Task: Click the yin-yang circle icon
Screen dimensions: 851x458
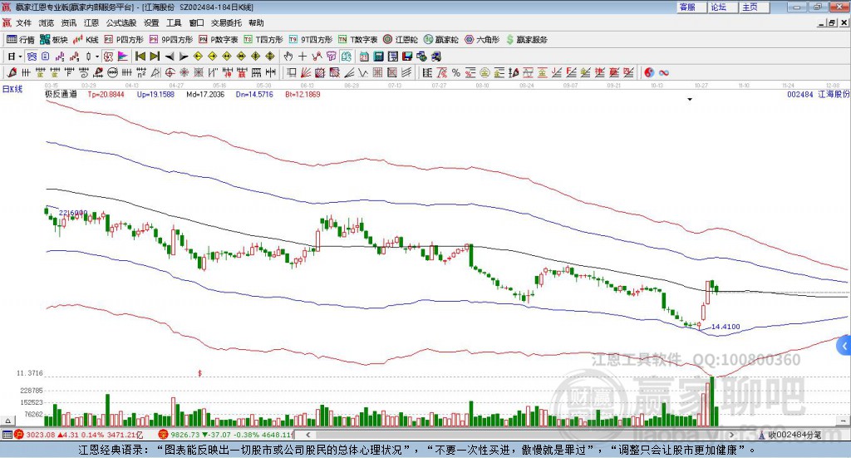Action: point(649,72)
